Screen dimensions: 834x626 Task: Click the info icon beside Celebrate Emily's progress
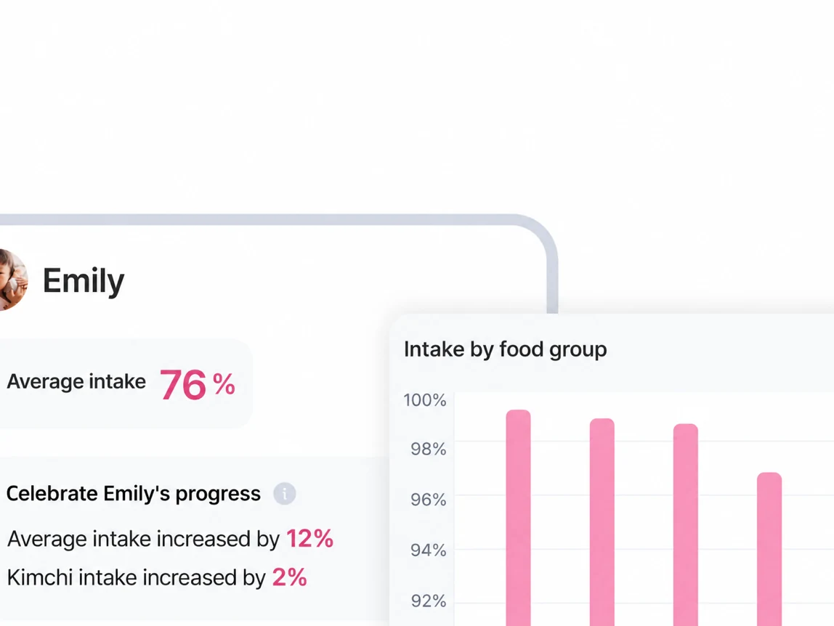pos(285,494)
